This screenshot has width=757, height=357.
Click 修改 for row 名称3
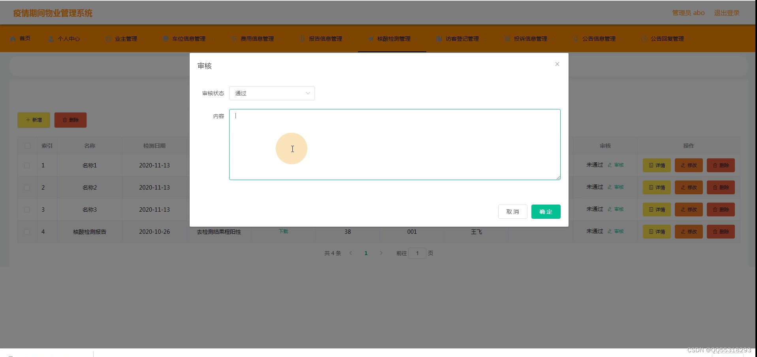click(x=689, y=210)
